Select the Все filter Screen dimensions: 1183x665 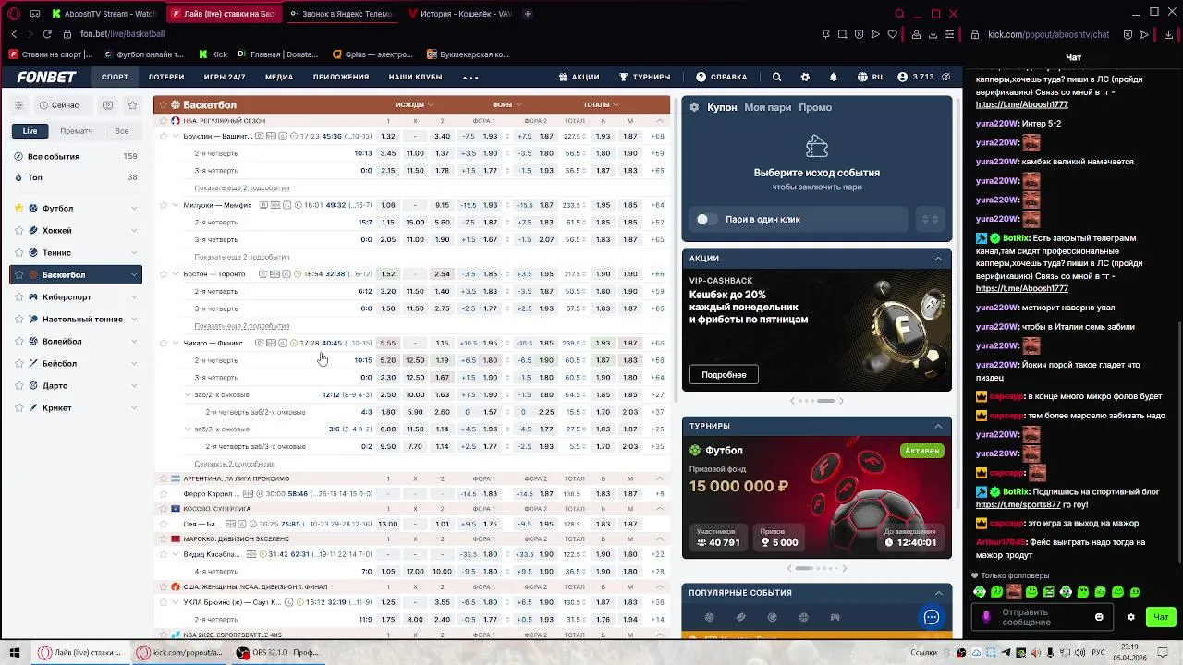[122, 131]
